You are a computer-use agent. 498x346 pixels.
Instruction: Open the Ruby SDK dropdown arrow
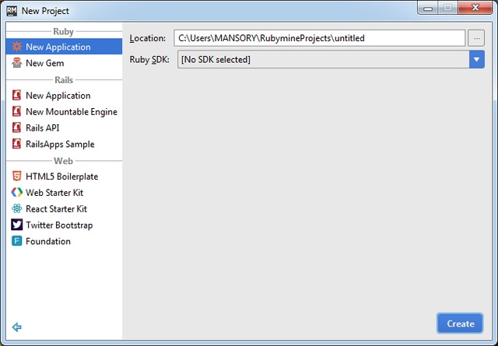pos(476,59)
